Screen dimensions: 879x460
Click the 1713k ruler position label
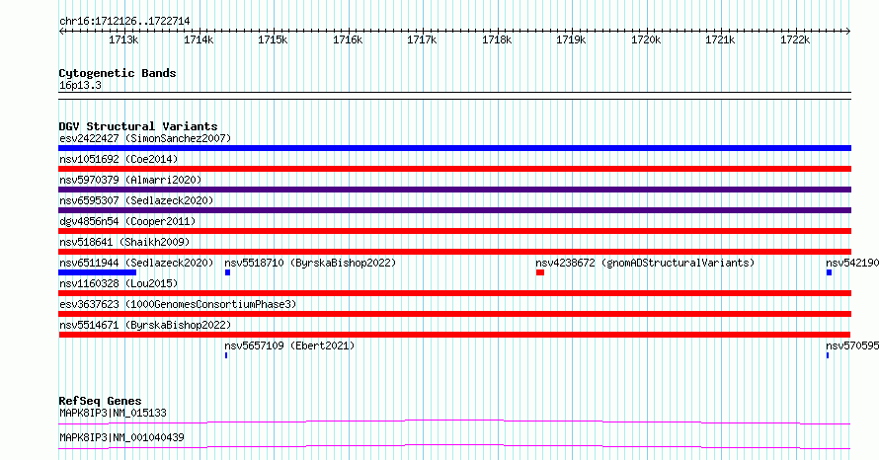(123, 39)
